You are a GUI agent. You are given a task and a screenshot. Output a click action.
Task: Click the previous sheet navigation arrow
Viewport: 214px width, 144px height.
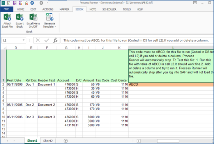[7, 141]
